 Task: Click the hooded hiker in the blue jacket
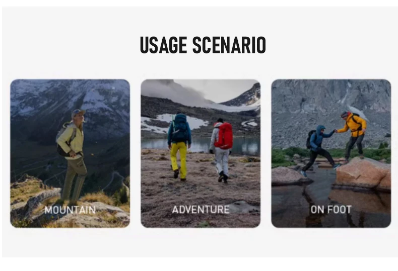[x=318, y=151]
